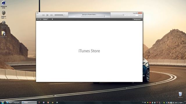Go back in iTunes Store navigation

click(38, 19)
